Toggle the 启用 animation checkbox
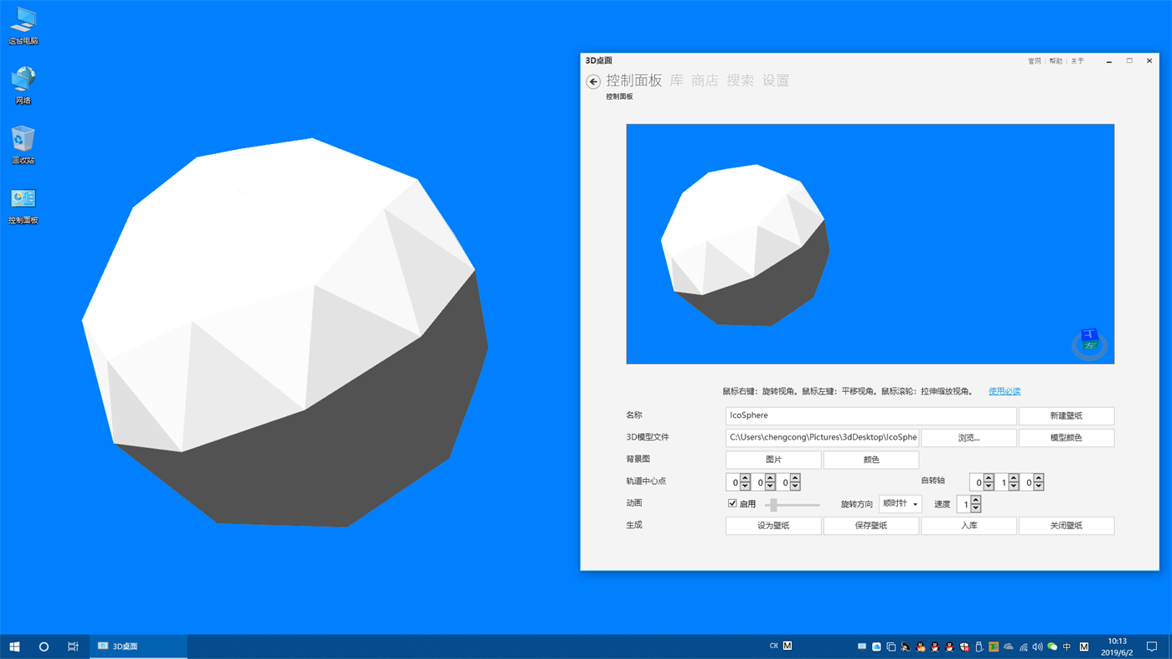Screen dimensions: 1172x659 tap(732, 502)
